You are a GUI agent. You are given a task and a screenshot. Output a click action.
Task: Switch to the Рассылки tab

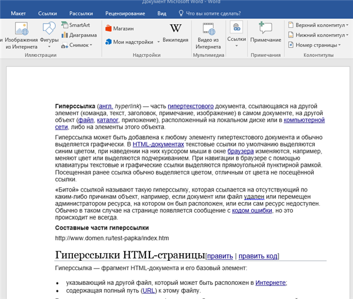point(81,14)
